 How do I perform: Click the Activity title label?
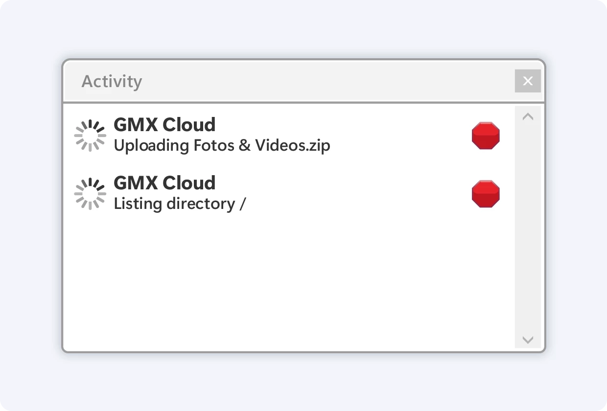[x=112, y=81]
